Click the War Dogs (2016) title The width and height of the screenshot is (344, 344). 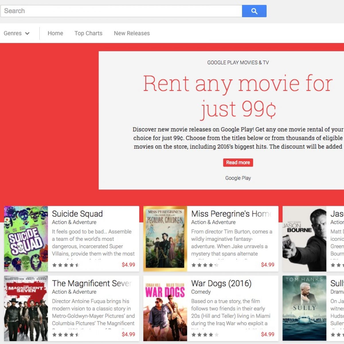tap(221, 284)
